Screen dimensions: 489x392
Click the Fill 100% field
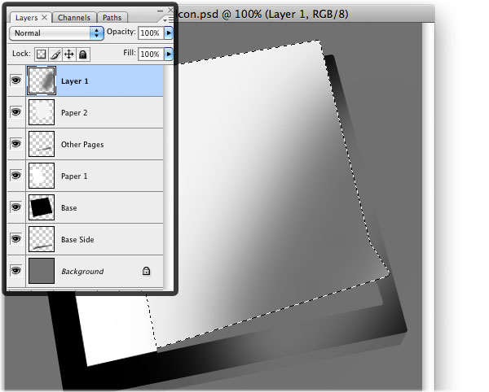(x=151, y=54)
